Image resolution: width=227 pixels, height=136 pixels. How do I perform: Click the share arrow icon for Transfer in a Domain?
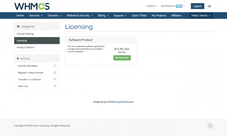55,79
